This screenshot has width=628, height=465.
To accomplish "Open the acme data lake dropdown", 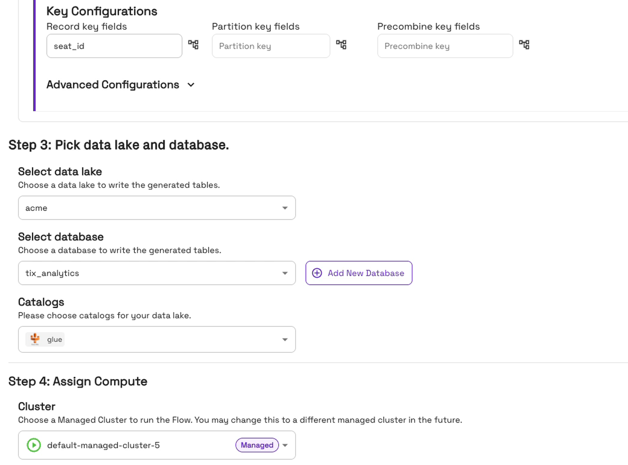I will pos(157,208).
